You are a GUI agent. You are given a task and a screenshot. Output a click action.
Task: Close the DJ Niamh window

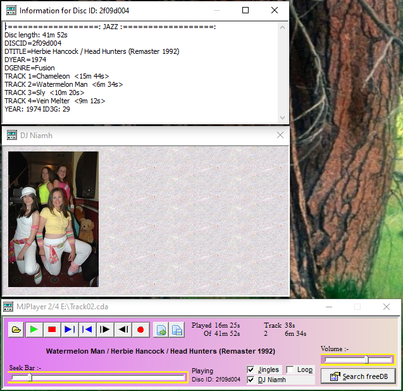pyautogui.click(x=280, y=135)
